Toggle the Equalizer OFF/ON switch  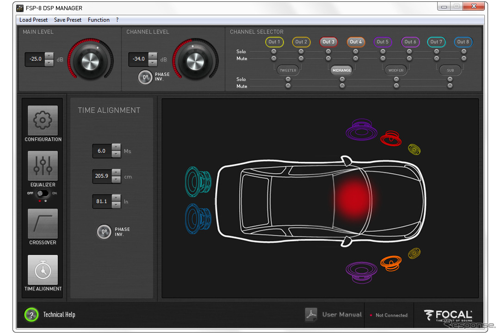pos(43,193)
